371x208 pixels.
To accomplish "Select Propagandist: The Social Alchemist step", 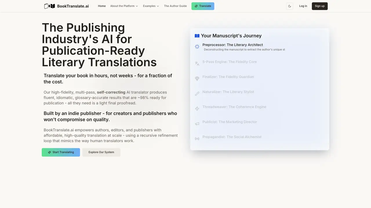I will [232, 137].
